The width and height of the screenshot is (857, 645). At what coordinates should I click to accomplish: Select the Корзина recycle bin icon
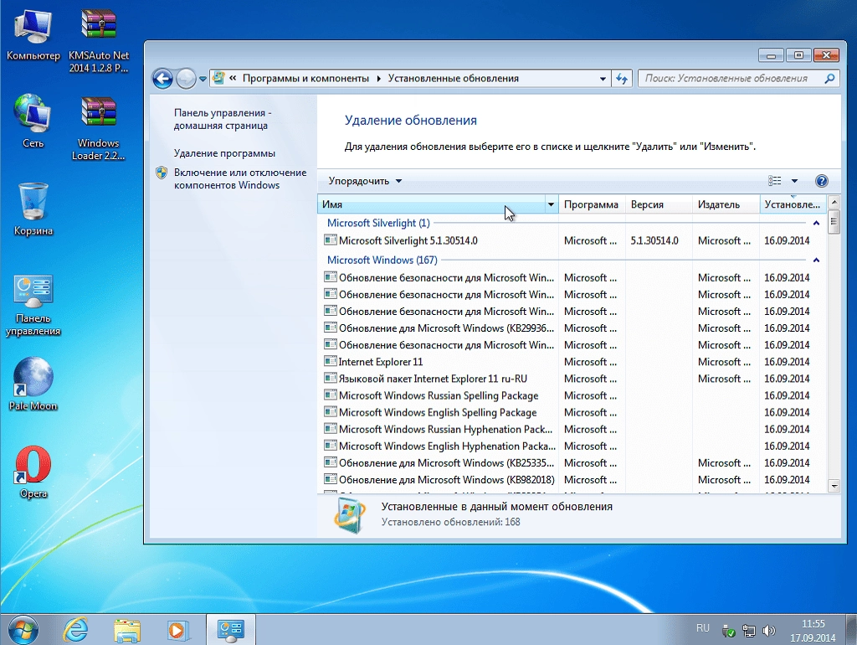tap(33, 209)
